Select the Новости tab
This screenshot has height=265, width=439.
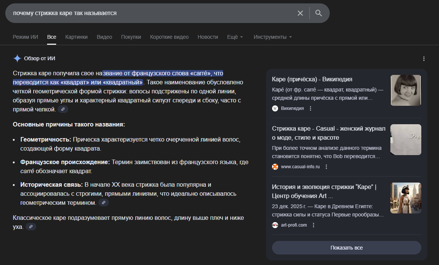[208, 37]
